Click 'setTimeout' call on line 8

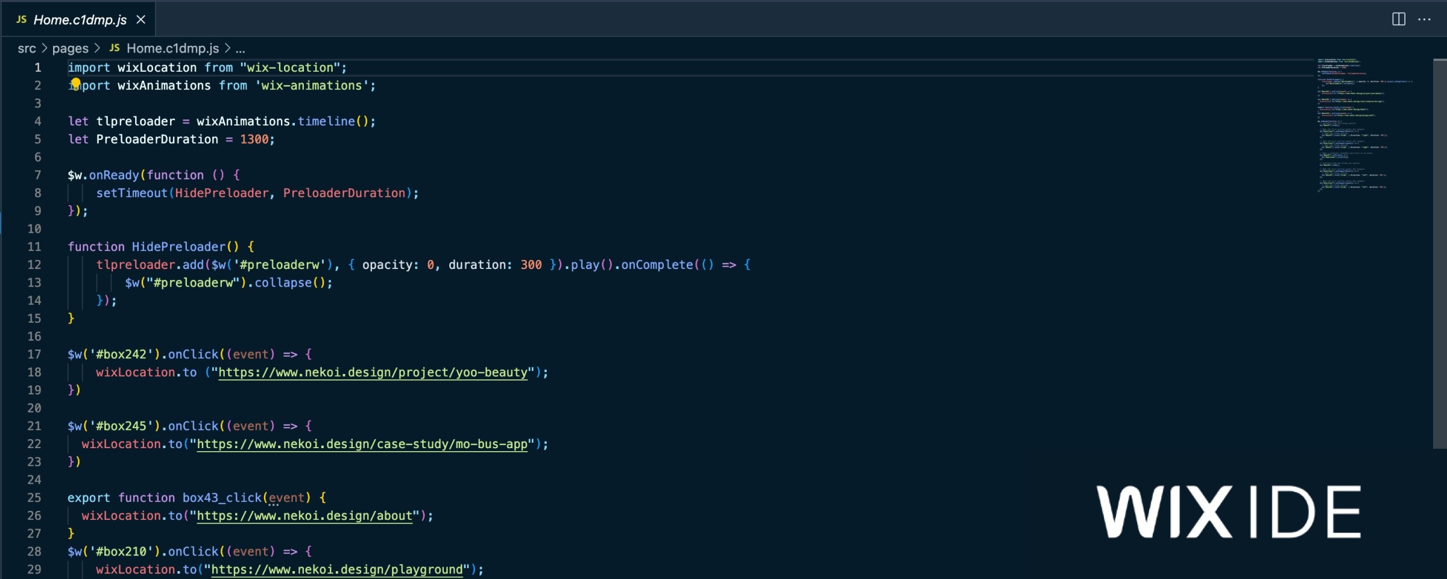[x=131, y=193]
